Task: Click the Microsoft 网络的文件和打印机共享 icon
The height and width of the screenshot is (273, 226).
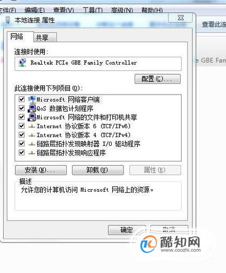Action: point(32,117)
